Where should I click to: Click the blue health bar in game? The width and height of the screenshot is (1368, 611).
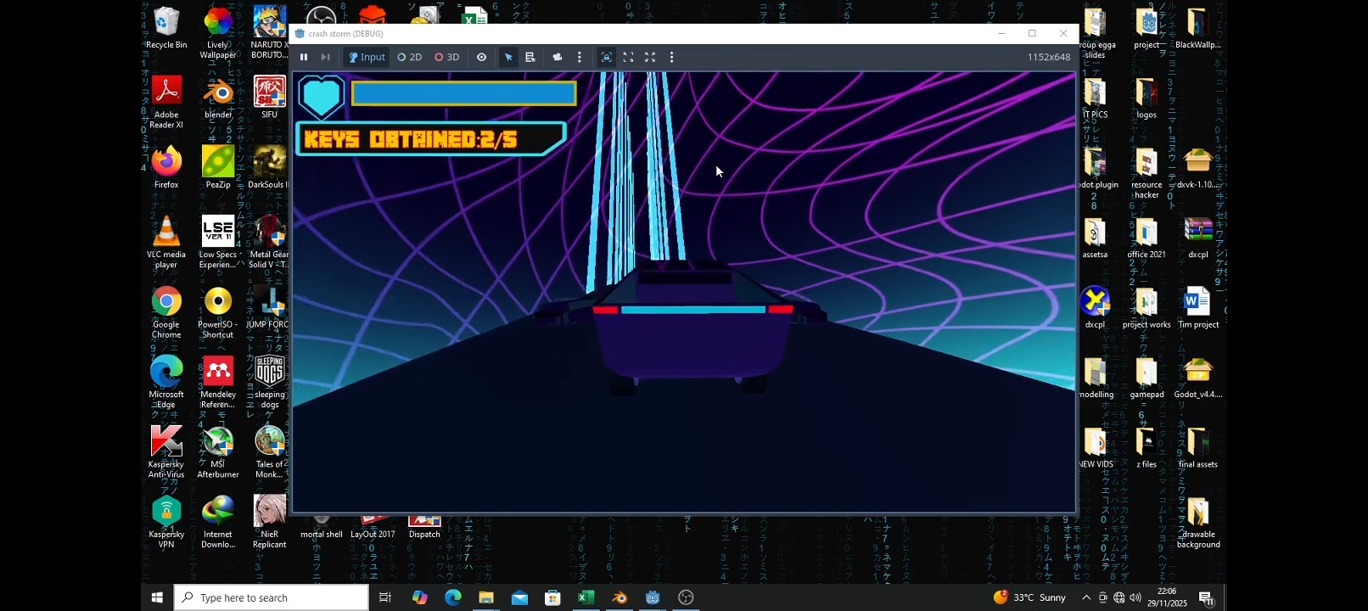click(x=464, y=93)
